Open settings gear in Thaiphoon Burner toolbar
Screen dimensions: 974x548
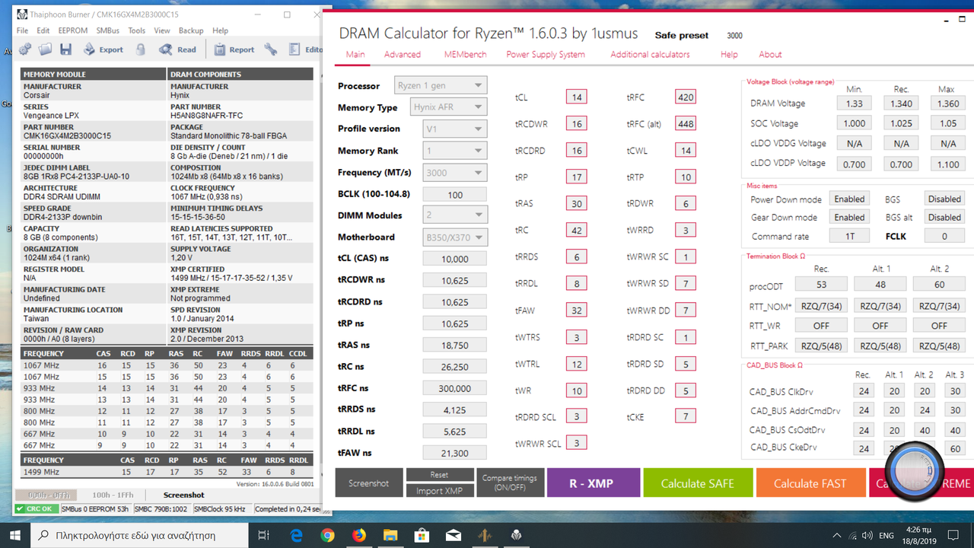tap(25, 49)
